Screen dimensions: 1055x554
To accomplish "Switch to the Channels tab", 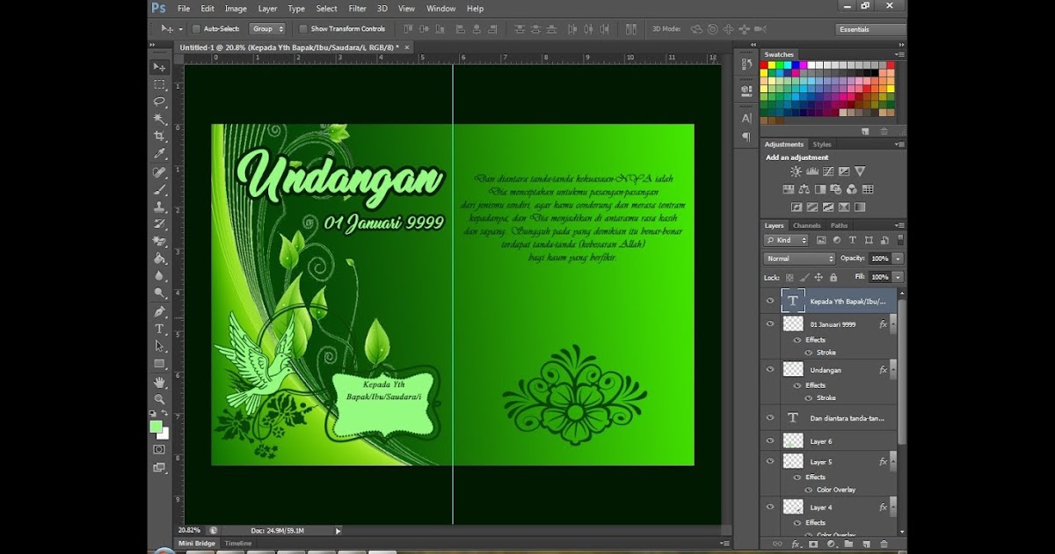I will click(x=806, y=225).
